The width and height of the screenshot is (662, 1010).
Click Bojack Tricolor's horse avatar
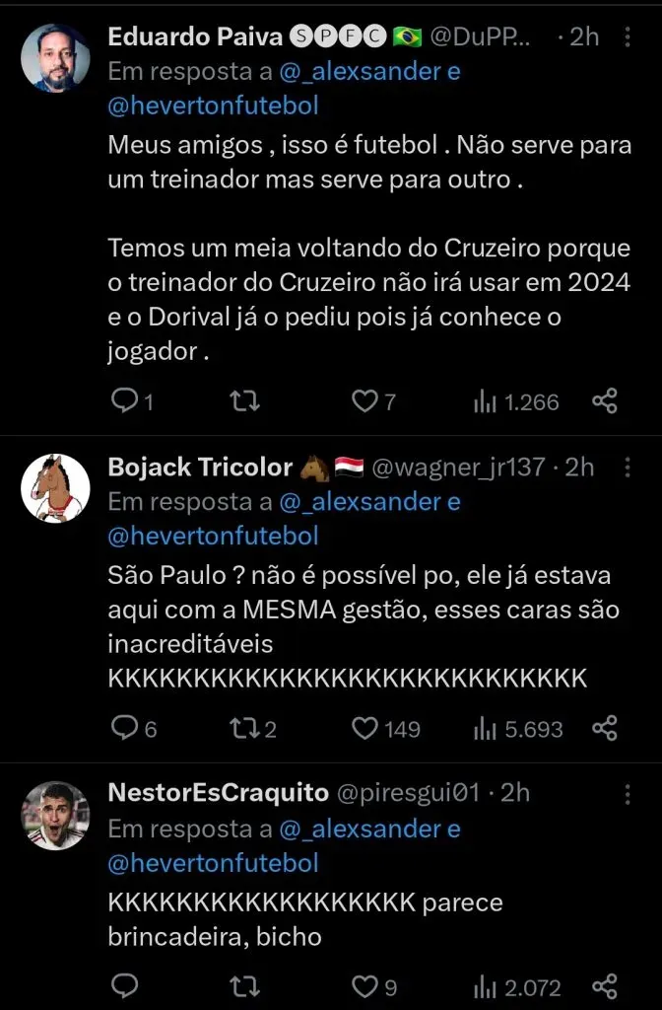click(55, 487)
